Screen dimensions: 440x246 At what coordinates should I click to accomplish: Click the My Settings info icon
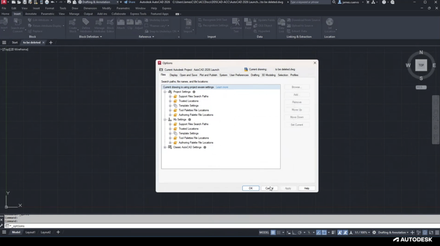189,120
